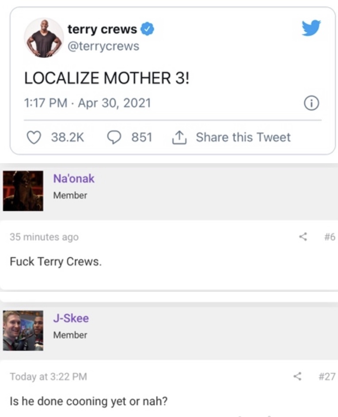Like the tweet with the heart icon
This screenshot has height=417, width=338.
[x=34, y=138]
